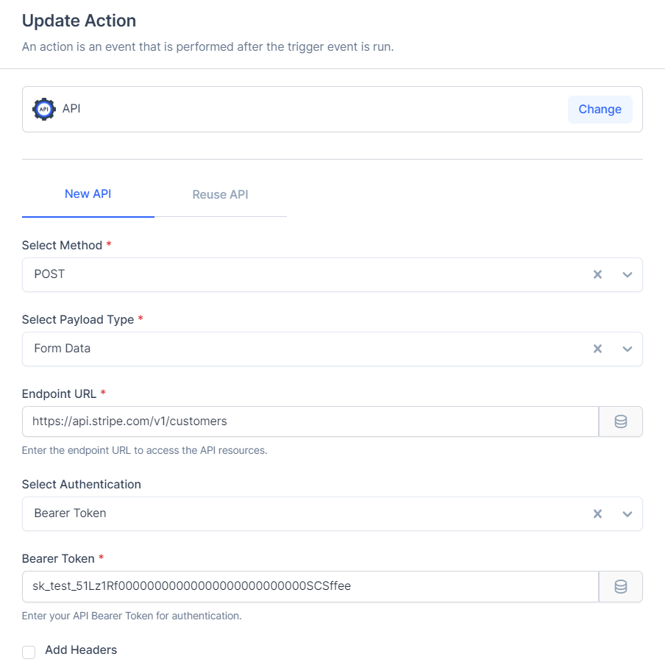Viewport: 665px width, 662px height.
Task: Click into the Endpoint URL field
Action: point(309,421)
